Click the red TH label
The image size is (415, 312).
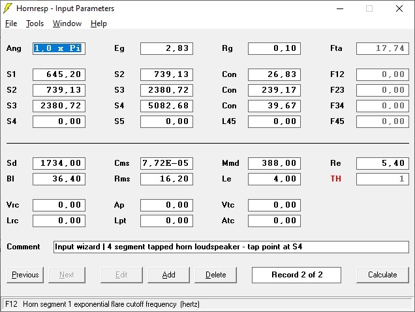(x=335, y=179)
